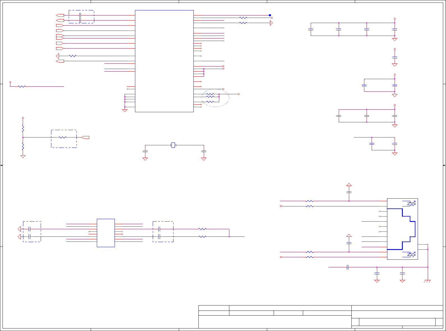Select the ground symbol beneath the voltage divider
Viewport: 446px width, 331px height.
click(23, 156)
